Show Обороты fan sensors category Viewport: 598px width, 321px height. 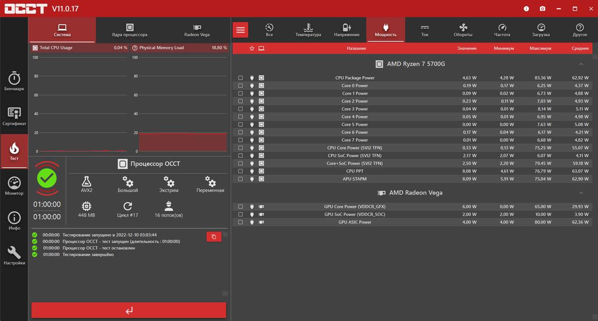point(463,30)
